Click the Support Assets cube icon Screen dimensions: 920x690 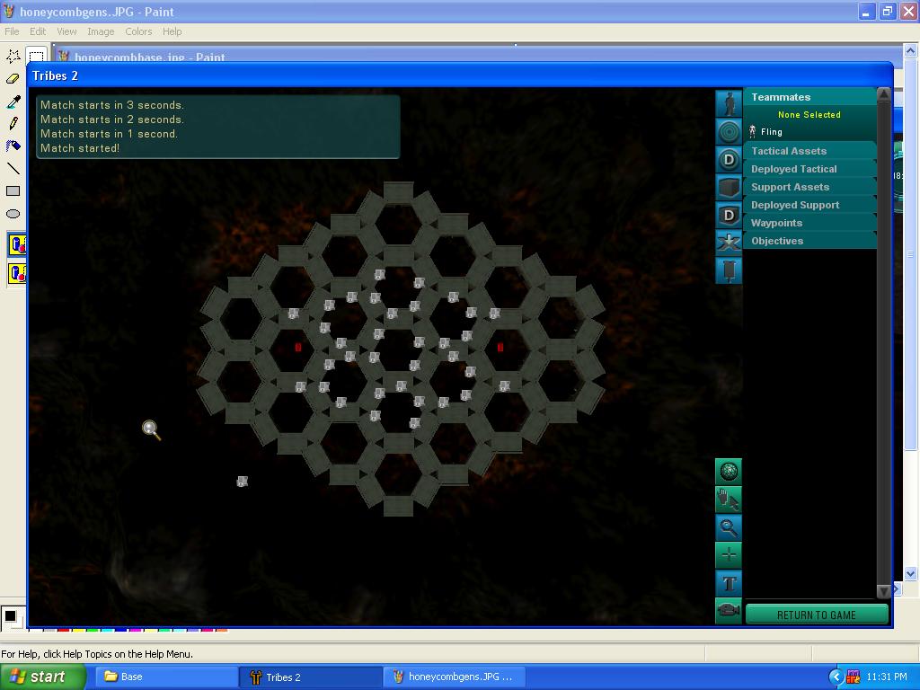[x=729, y=187]
